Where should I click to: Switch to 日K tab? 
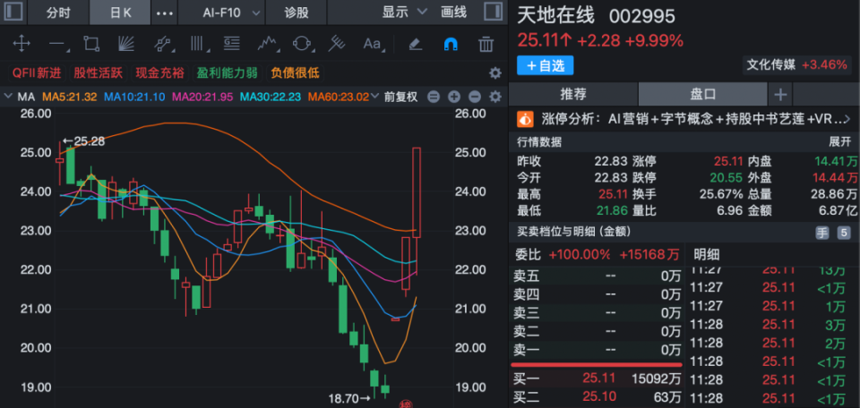[x=120, y=13]
